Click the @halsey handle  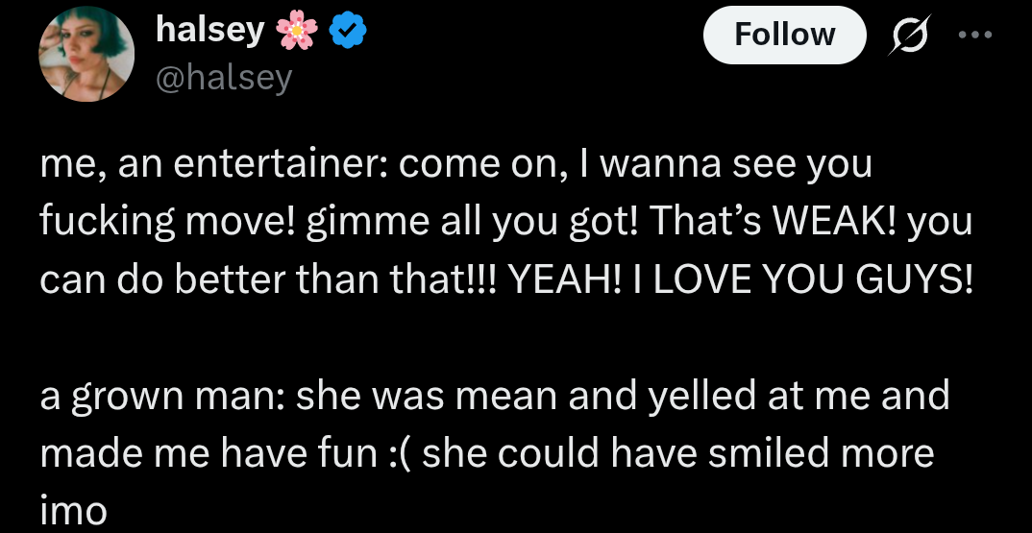223,77
